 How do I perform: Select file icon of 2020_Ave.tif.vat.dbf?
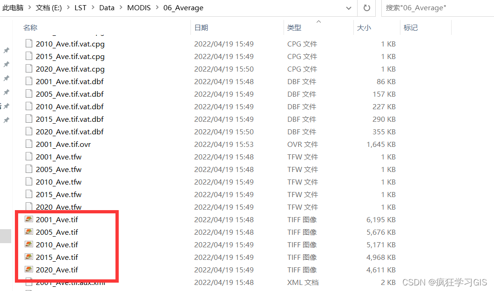coord(29,132)
